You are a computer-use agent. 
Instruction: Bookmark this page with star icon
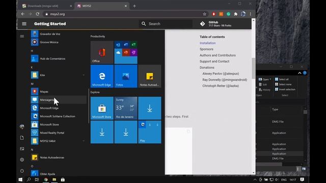[x=205, y=14]
